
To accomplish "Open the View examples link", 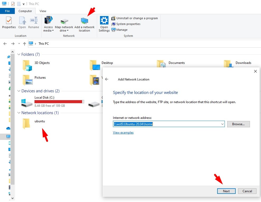I will pyautogui.click(x=123, y=133).
